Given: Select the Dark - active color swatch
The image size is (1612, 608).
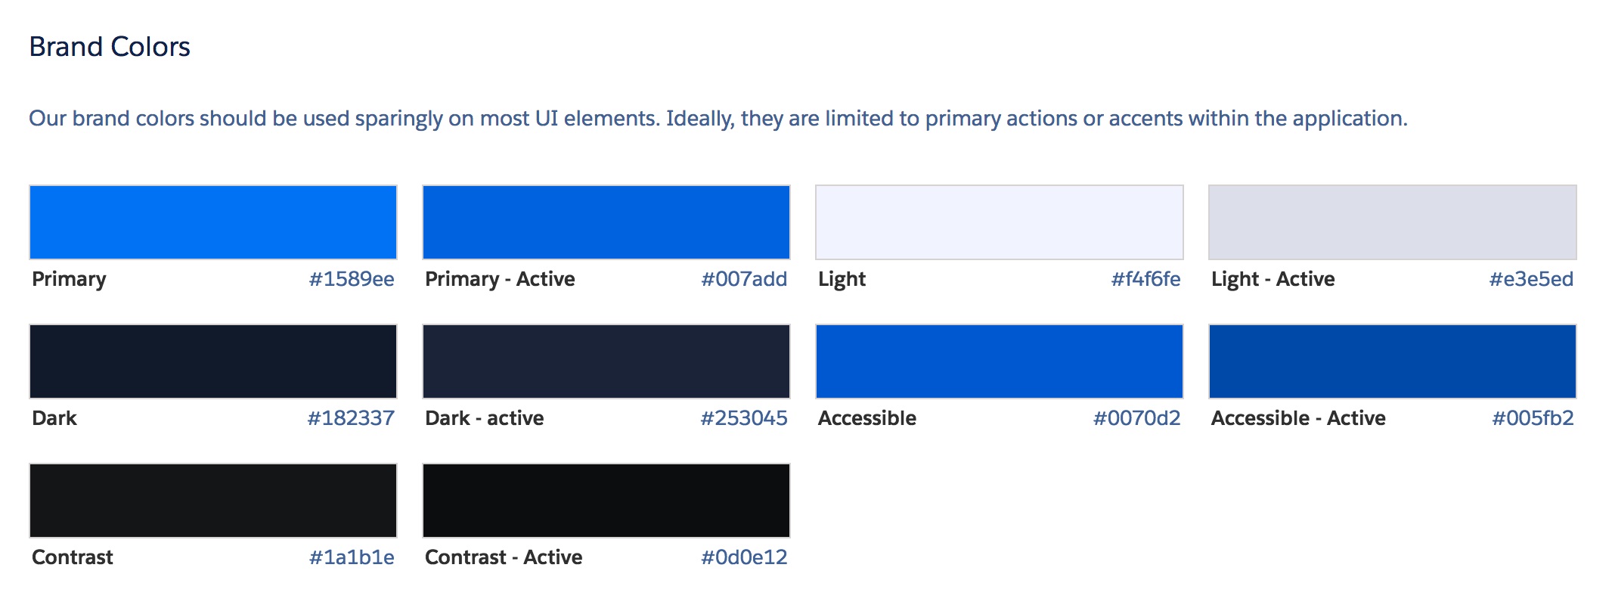Looking at the screenshot, I should tap(606, 361).
